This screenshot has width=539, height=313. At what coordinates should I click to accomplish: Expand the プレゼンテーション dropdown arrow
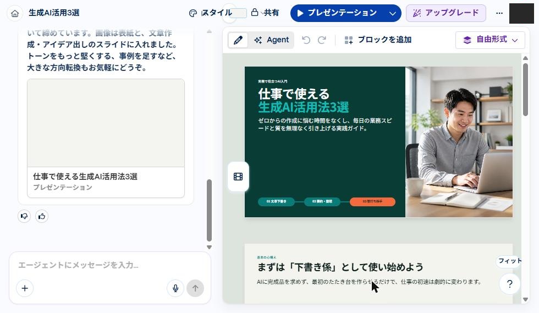click(393, 13)
